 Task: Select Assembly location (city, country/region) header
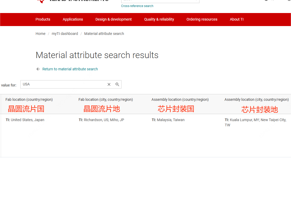tap(257, 99)
